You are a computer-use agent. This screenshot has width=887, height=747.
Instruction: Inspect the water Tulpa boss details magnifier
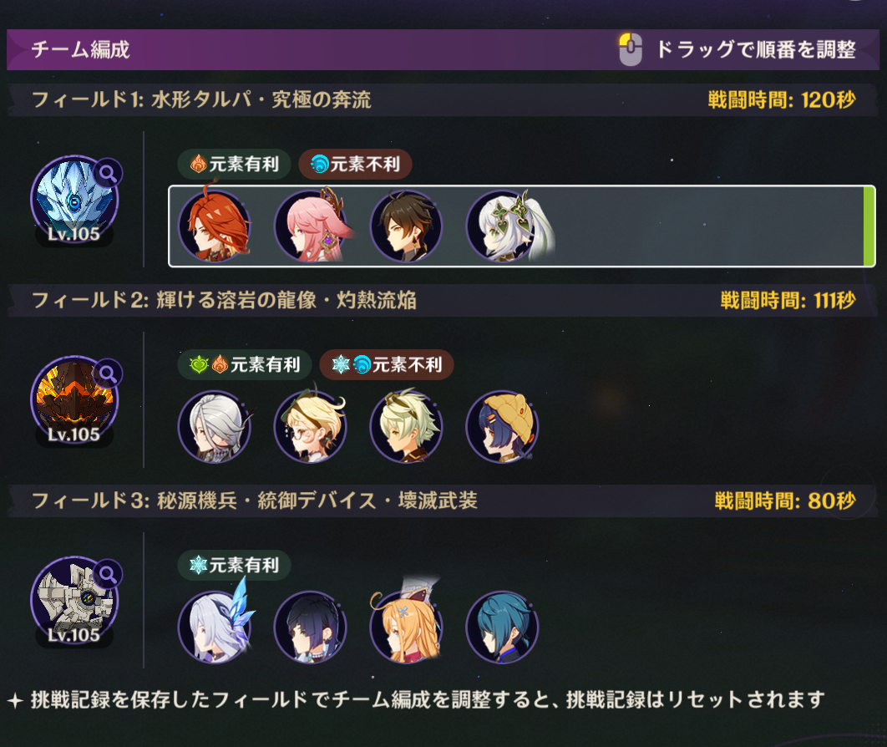(x=108, y=173)
